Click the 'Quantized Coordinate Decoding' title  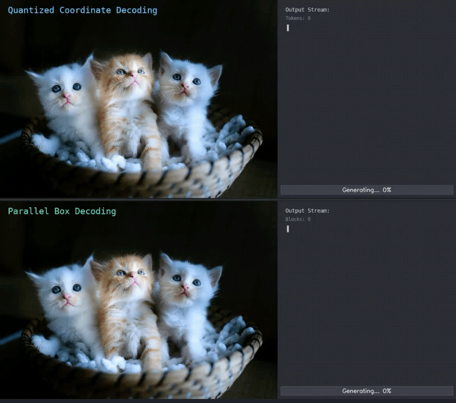pos(82,10)
